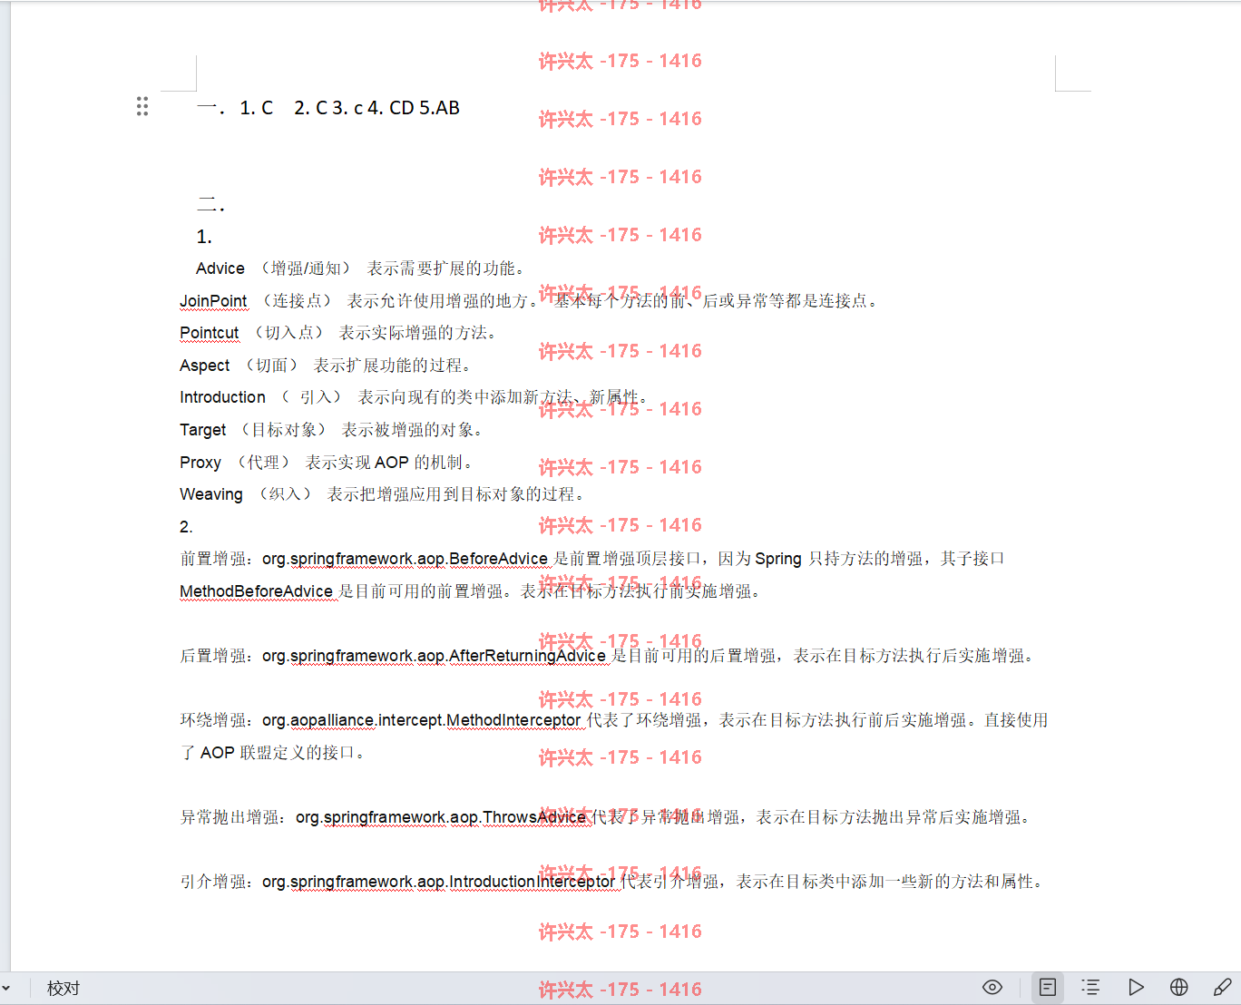Screen dimensions: 1241x1005
Task: Click the word 'Weaving'
Action: tap(211, 494)
